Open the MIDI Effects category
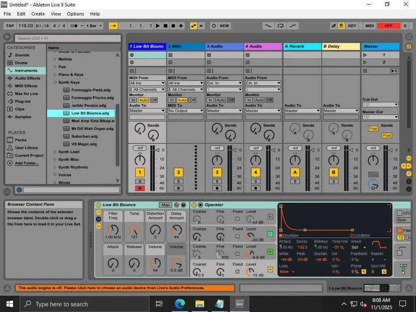Screen dimensions: 416x312 click(26, 86)
